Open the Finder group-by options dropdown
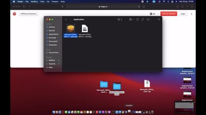Viewport: 206px width, 115px height. 131,19
